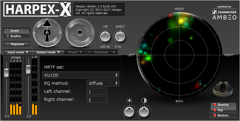Open the Input mode menu
Viewport: 240px width, 121px height.
pyautogui.click(x=18, y=52)
